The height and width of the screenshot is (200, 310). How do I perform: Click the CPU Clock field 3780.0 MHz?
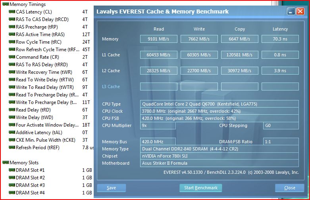pyautogui.click(x=220, y=111)
